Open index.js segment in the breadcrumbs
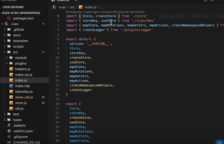Viewport: 224px width, 144px height. tap(90, 7)
